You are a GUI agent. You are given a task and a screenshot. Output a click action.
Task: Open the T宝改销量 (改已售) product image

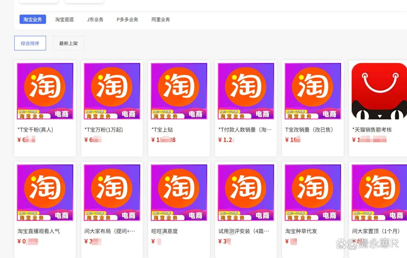click(313, 91)
